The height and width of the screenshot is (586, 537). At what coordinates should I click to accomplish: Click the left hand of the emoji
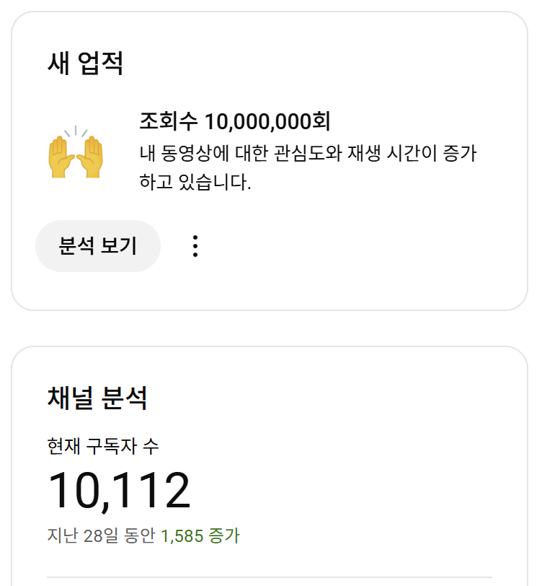[61, 157]
